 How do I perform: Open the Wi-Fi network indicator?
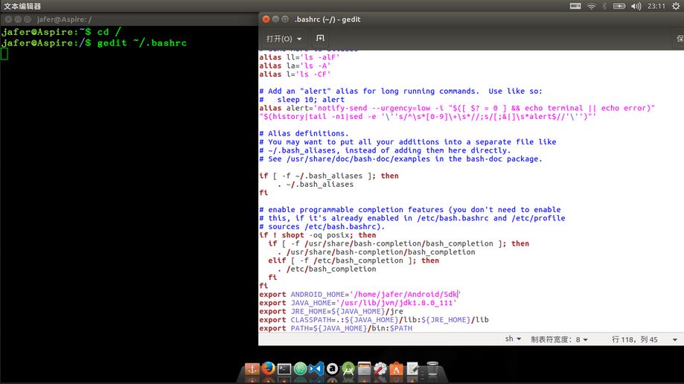click(591, 6)
